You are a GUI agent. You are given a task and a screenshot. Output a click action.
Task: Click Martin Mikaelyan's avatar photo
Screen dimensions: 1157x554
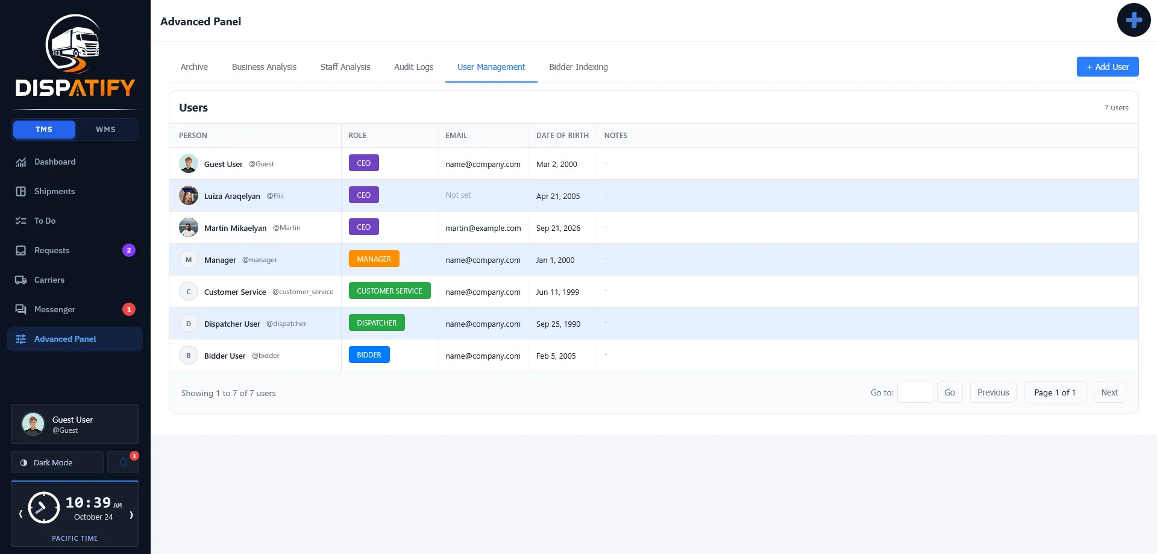coord(189,228)
